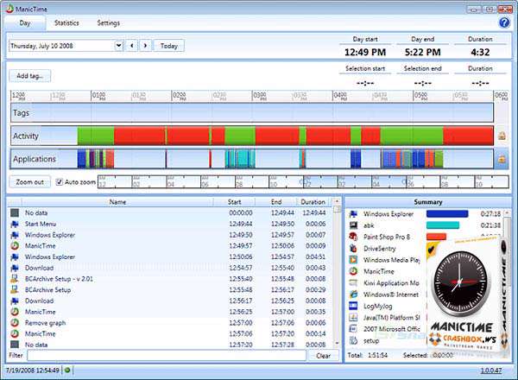
Task: Click the Tags timeline row
Action: coord(252,112)
